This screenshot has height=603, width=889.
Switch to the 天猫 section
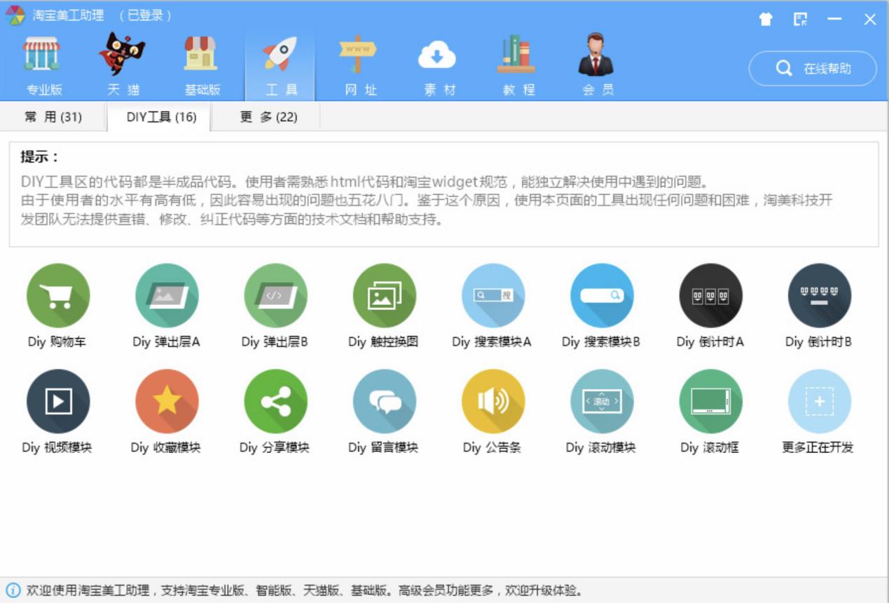tap(123, 65)
